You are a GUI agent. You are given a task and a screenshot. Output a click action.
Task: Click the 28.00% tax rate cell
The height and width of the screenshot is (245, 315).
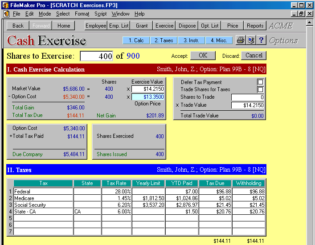[116, 192]
